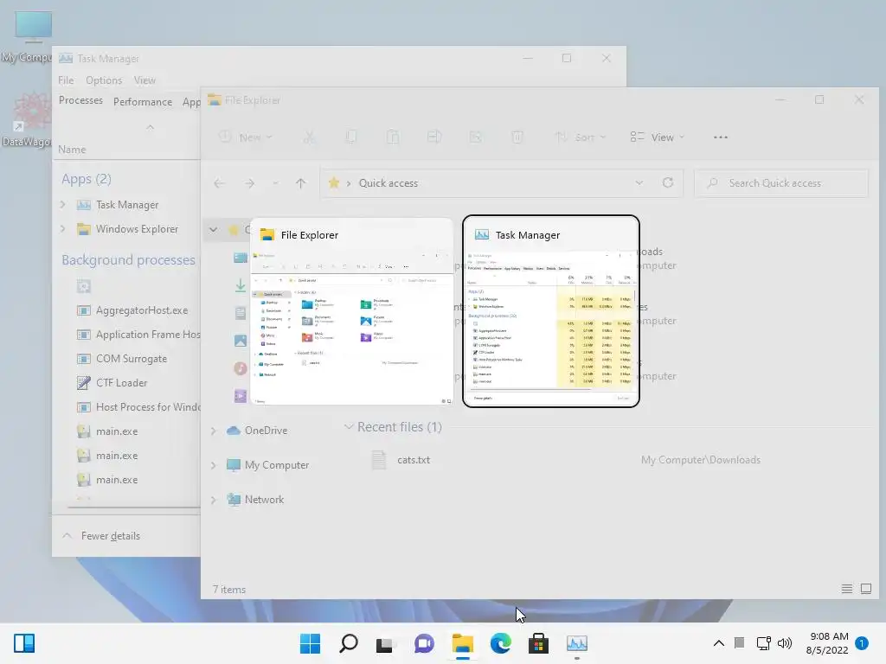Select Processes tab in Task Manager
The image size is (886, 664).
[x=80, y=100]
